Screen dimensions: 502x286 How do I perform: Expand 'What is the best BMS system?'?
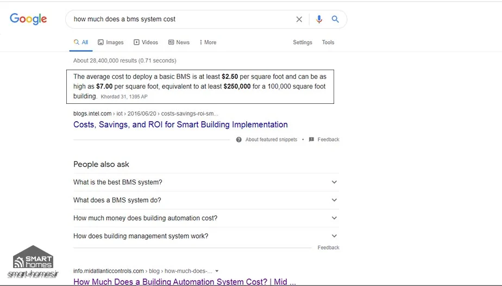tap(206, 182)
